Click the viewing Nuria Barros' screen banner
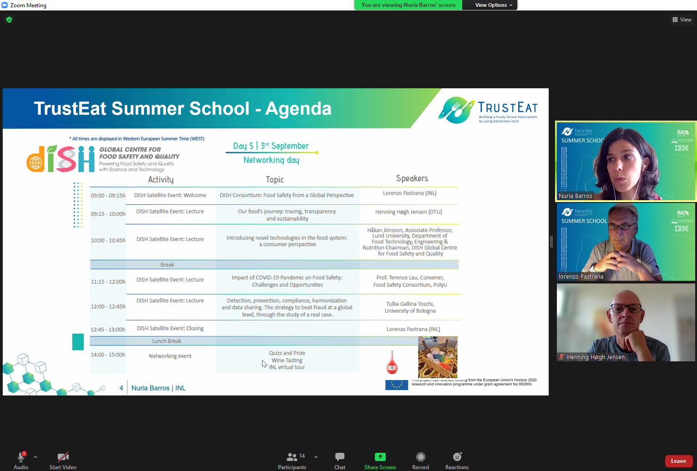The width and height of the screenshot is (697, 471). click(408, 5)
